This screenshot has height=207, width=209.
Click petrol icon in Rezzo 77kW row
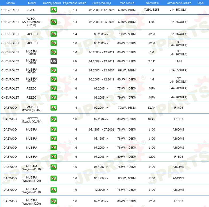click(x=53, y=88)
